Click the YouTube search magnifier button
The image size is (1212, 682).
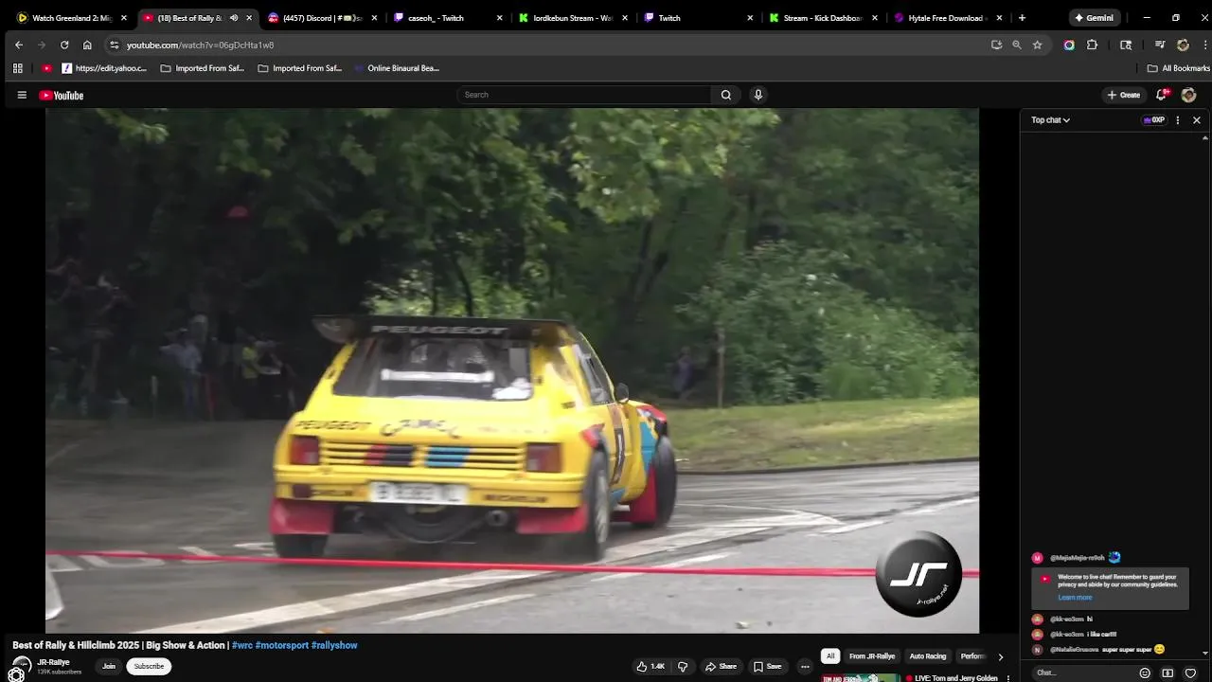tap(726, 95)
